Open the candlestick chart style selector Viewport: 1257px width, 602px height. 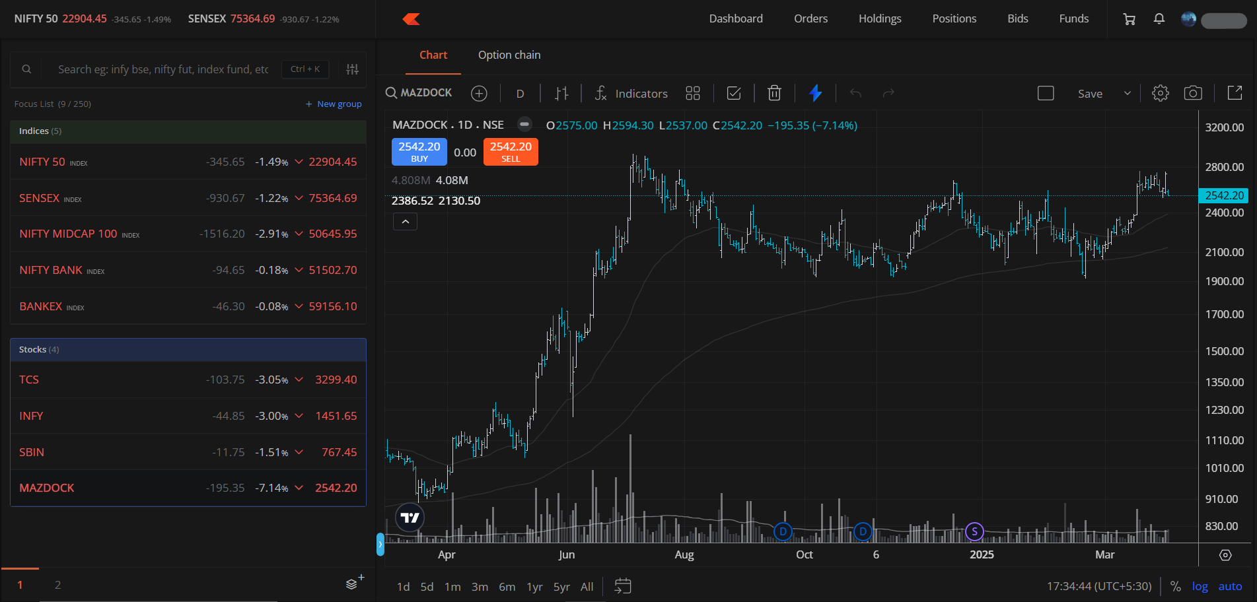pos(561,94)
